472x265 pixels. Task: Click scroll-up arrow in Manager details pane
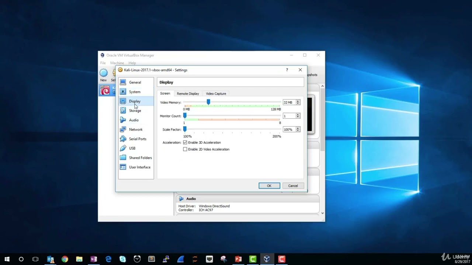click(x=323, y=86)
